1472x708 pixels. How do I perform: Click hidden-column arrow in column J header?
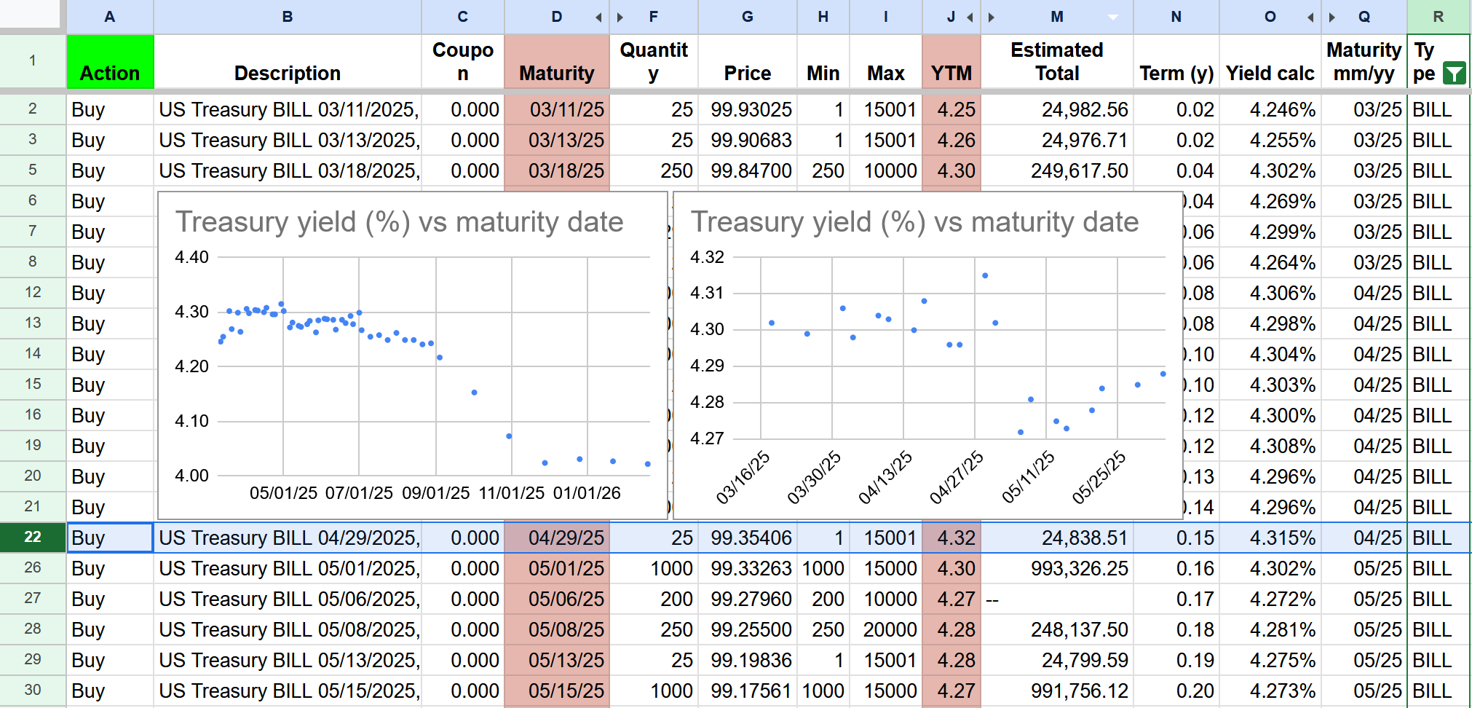tap(970, 17)
